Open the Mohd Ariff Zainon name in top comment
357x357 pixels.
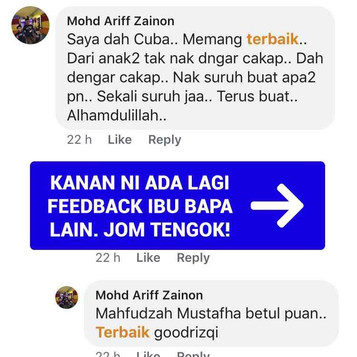click(x=121, y=21)
